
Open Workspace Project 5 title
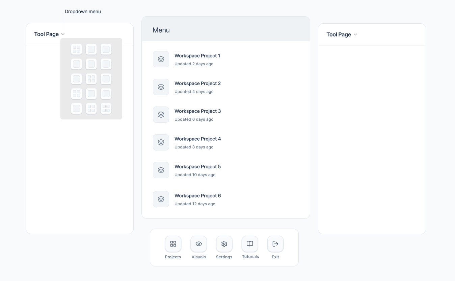tap(197, 167)
